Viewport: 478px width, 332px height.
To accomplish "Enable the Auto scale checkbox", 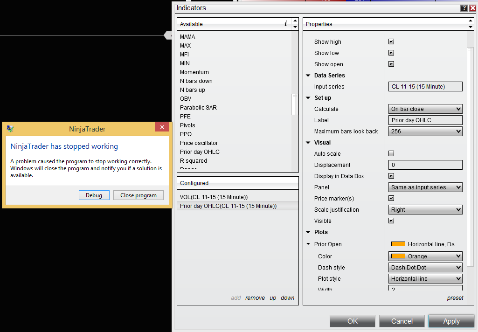I will click(x=391, y=154).
